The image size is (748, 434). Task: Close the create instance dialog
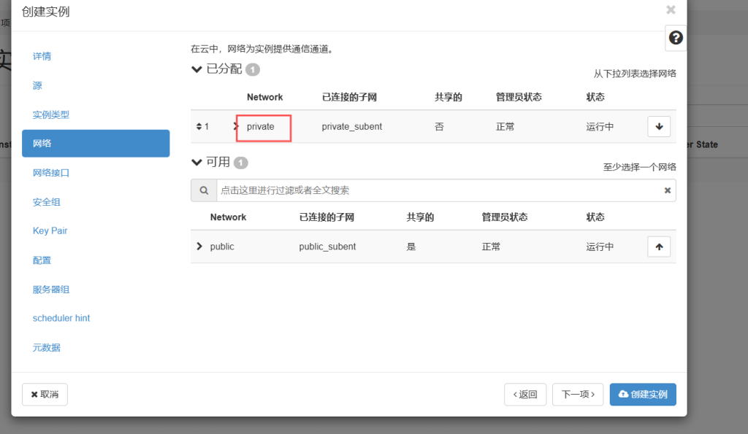[671, 10]
